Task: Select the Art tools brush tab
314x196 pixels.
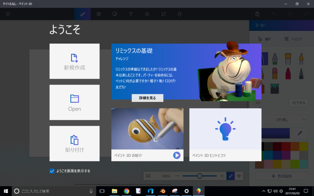Action: [82, 14]
